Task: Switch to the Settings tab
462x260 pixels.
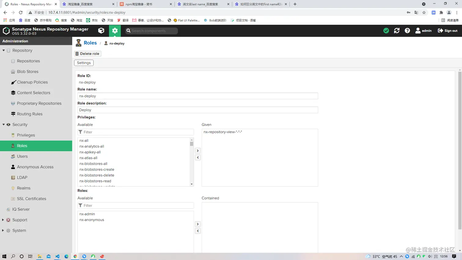Action: (x=84, y=63)
